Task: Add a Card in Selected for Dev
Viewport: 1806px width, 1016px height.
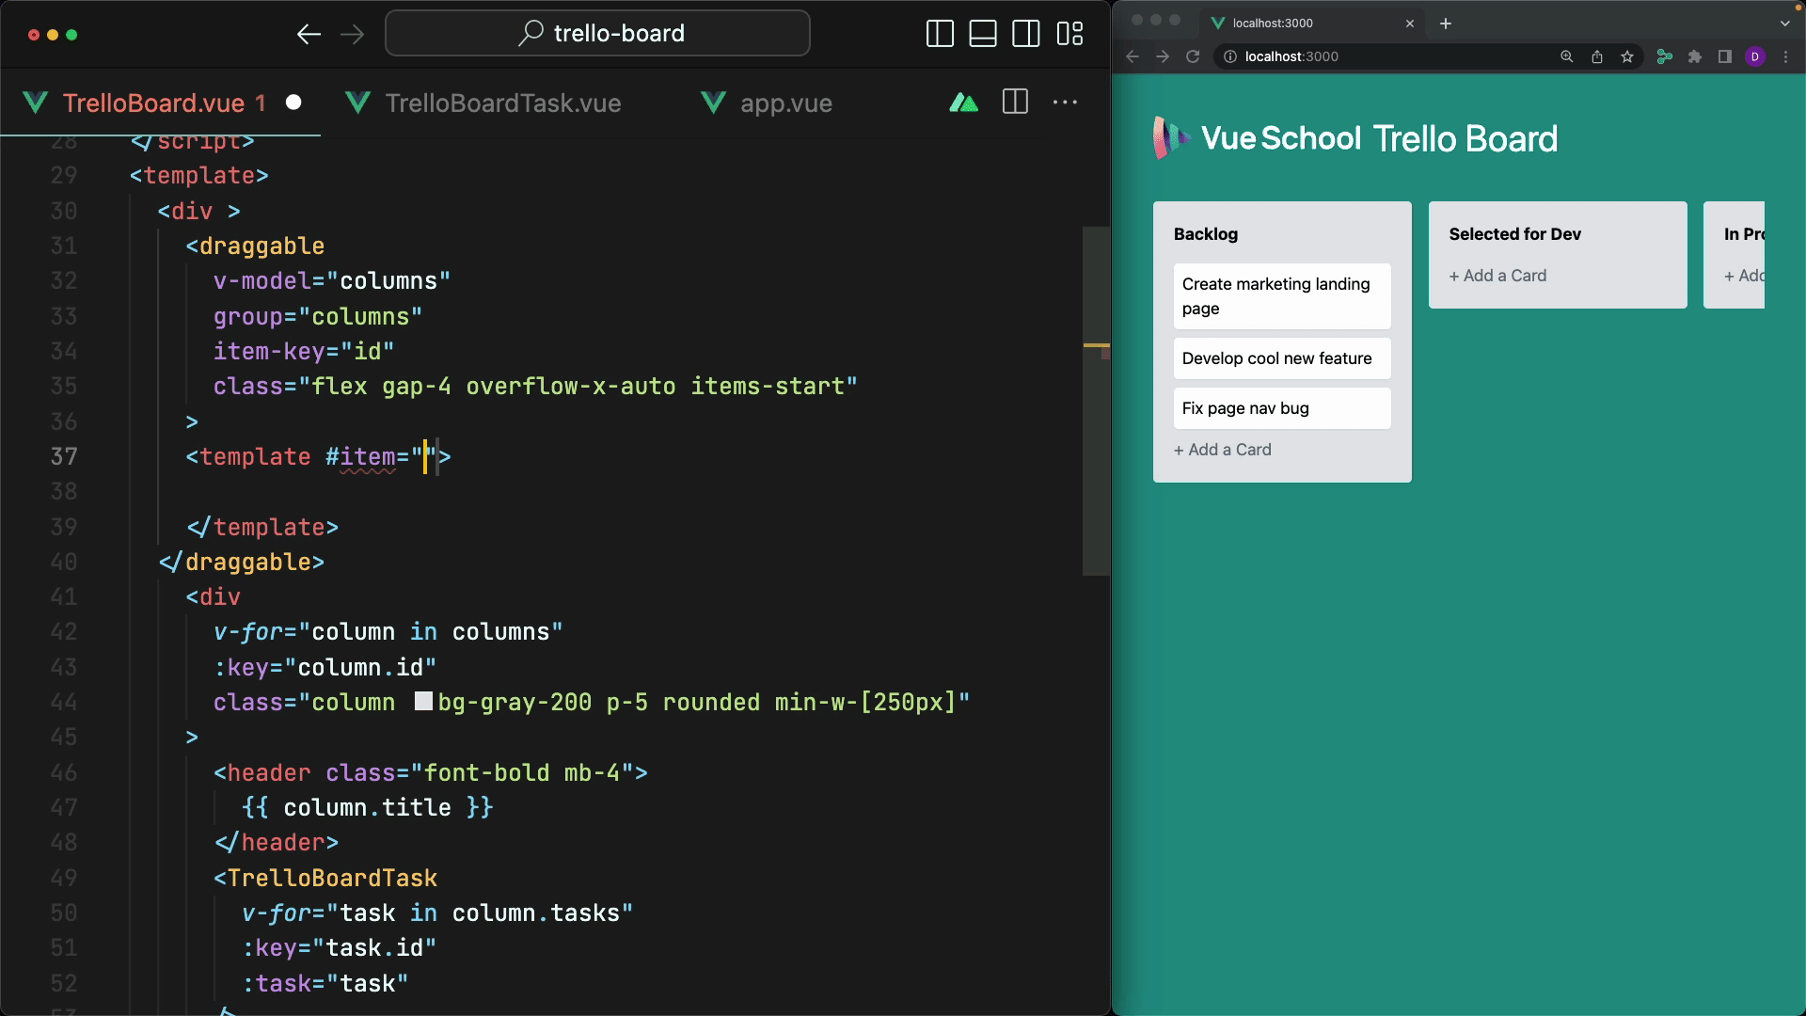Action: pyautogui.click(x=1497, y=276)
